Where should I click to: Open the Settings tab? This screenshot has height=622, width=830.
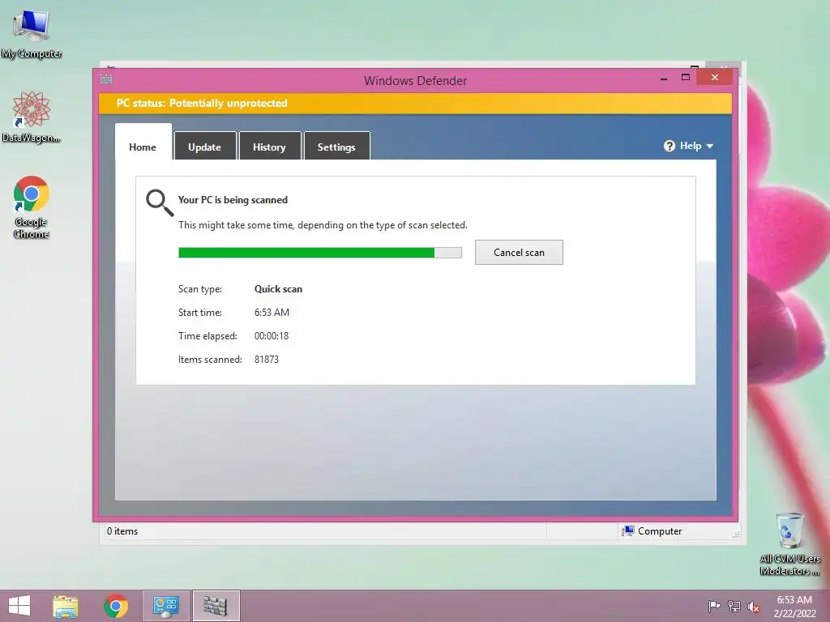336,146
